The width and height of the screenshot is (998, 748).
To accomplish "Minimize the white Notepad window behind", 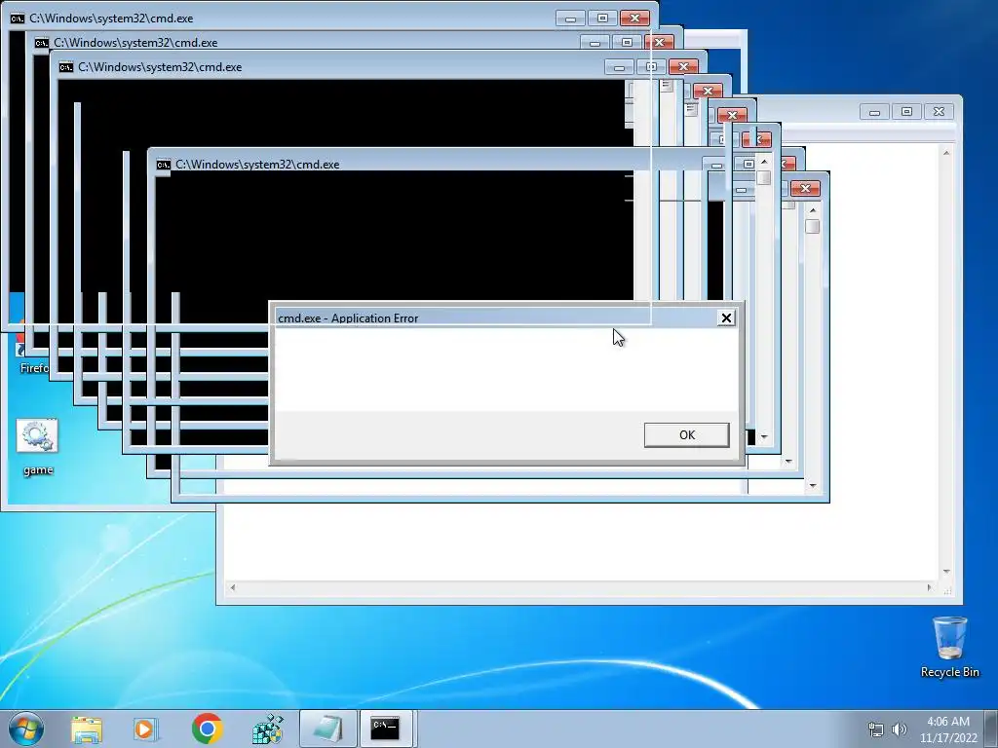I will (x=874, y=112).
